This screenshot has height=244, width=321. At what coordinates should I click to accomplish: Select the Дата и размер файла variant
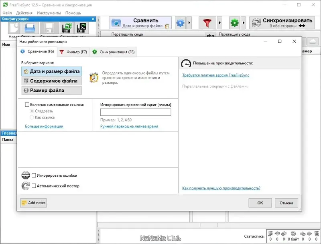52,71
